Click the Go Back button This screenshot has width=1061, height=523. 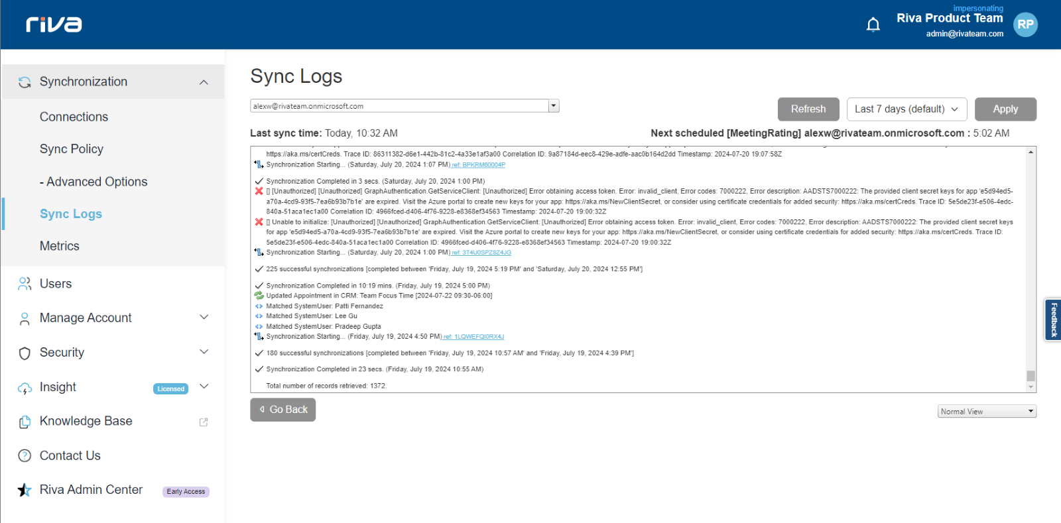coord(283,410)
